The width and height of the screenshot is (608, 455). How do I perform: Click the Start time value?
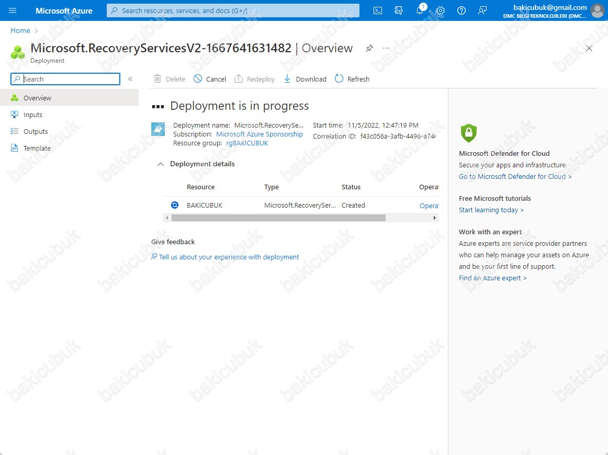[x=383, y=125]
